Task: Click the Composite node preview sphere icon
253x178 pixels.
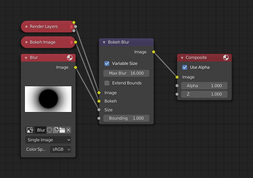Action: [226, 58]
